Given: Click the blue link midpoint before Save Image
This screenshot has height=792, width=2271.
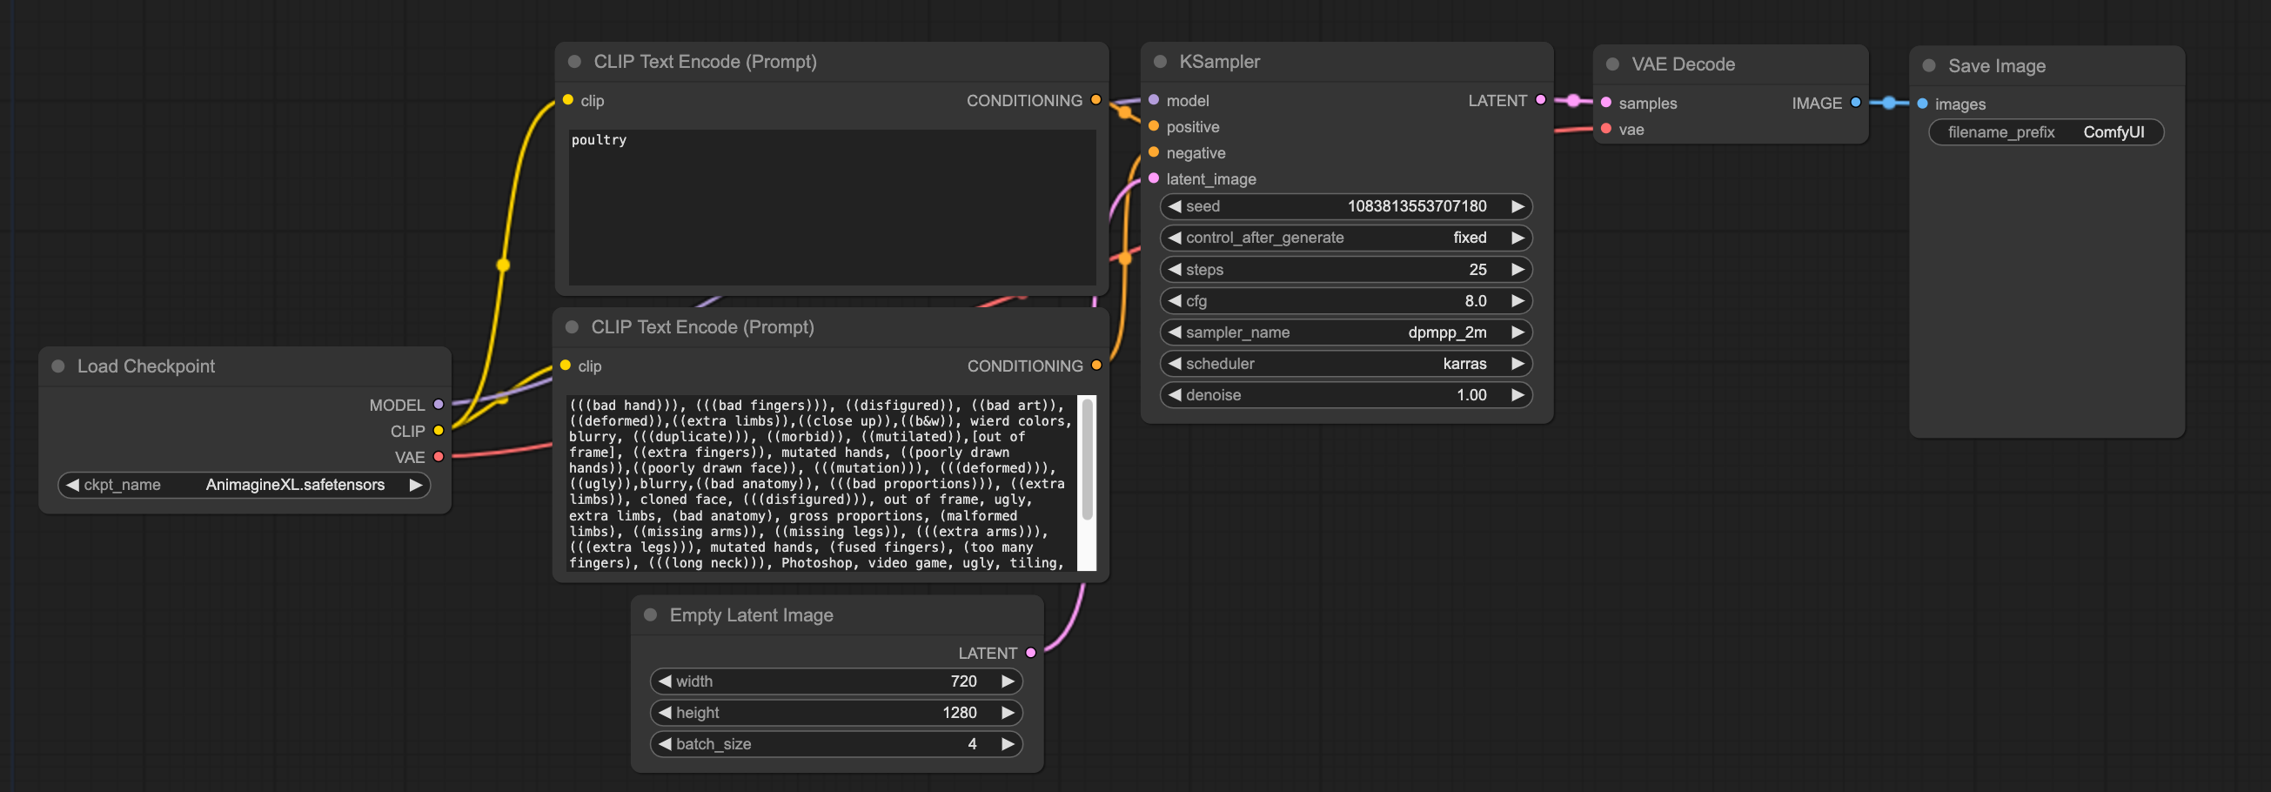Looking at the screenshot, I should tap(1888, 104).
